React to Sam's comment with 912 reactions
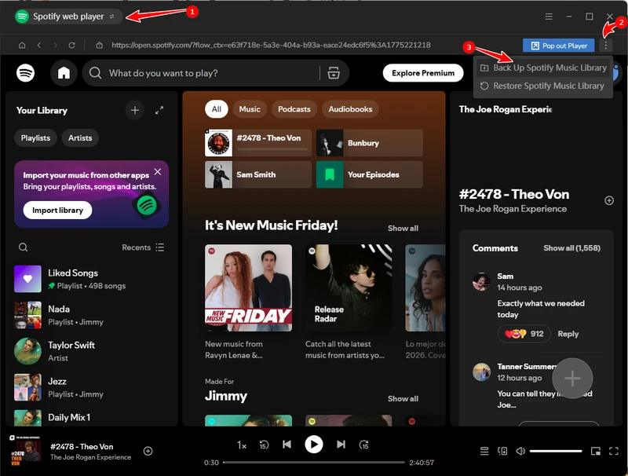Screen dimensions: 628x476 (524, 333)
